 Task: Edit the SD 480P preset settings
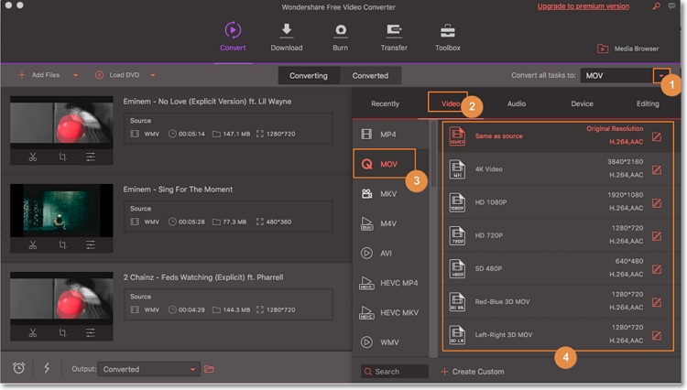click(657, 269)
